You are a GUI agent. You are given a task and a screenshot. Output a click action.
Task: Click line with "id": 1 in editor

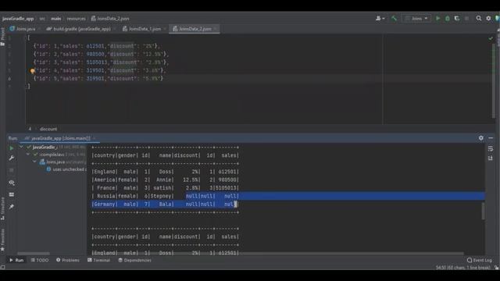click(x=97, y=46)
